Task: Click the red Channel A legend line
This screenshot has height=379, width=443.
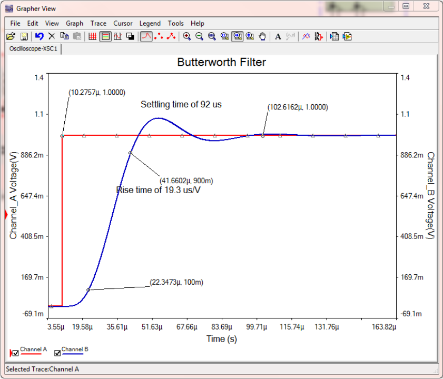Action: pos(31,354)
